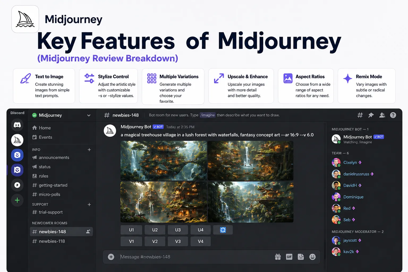Expand the Midjourney server dropdown chevron
Screen dimensions: 408x272
click(x=89, y=115)
